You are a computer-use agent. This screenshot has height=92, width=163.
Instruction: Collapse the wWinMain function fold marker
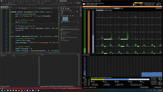tap(11, 36)
